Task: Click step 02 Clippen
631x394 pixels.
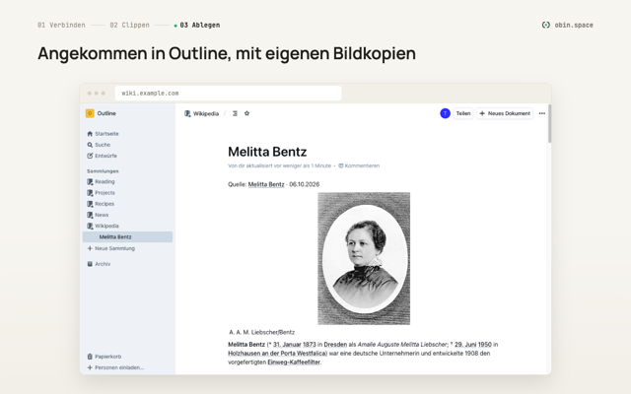Action: click(x=129, y=25)
